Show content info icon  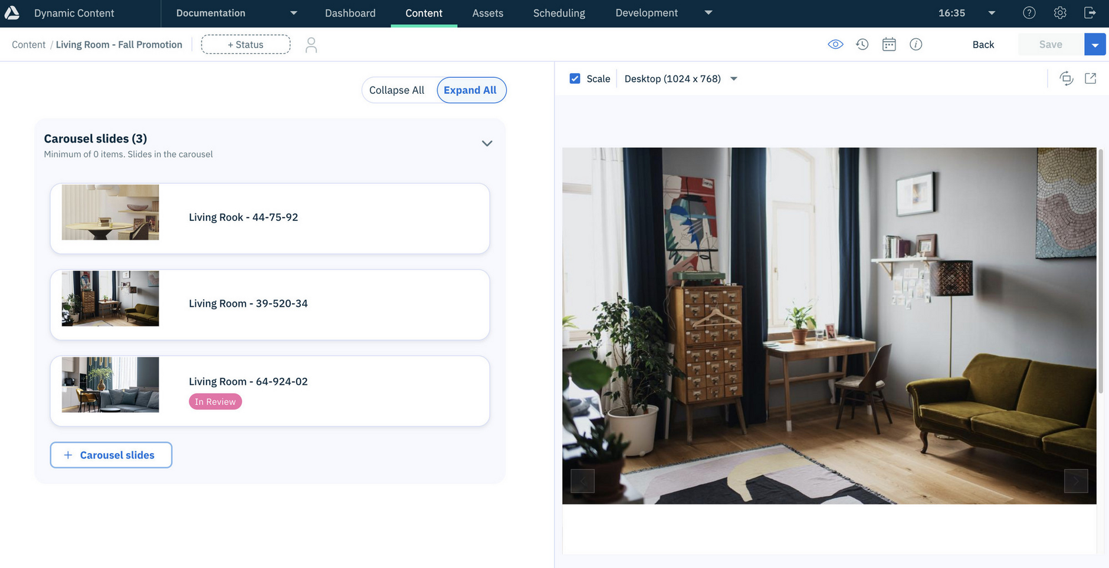click(x=916, y=44)
